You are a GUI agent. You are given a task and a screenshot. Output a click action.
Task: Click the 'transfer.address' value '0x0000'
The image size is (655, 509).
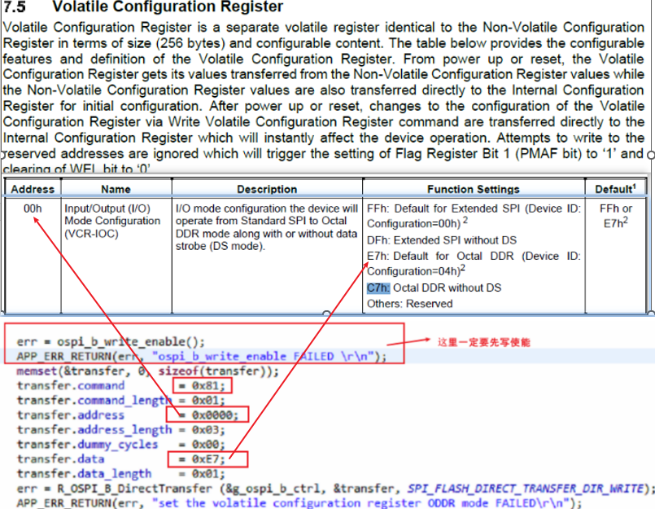tap(215, 415)
